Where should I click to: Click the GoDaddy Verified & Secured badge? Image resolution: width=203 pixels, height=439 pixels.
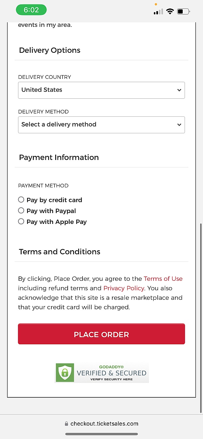point(101,372)
